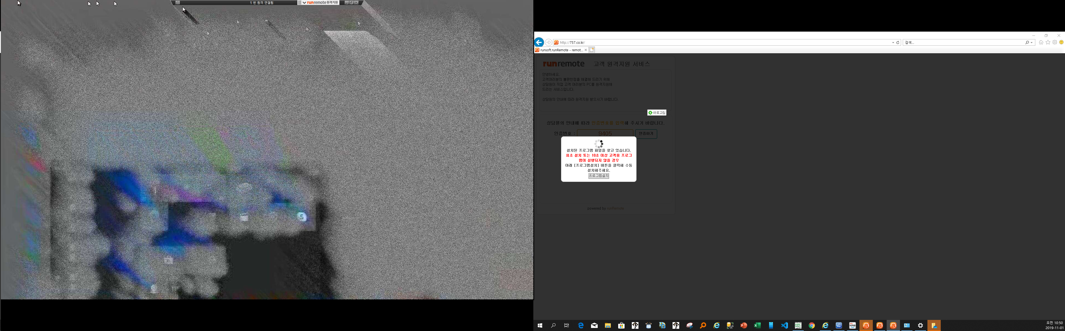Viewport: 1065px width, 331px height.
Task: Click the smiley feedback icon
Action: tap(1061, 42)
